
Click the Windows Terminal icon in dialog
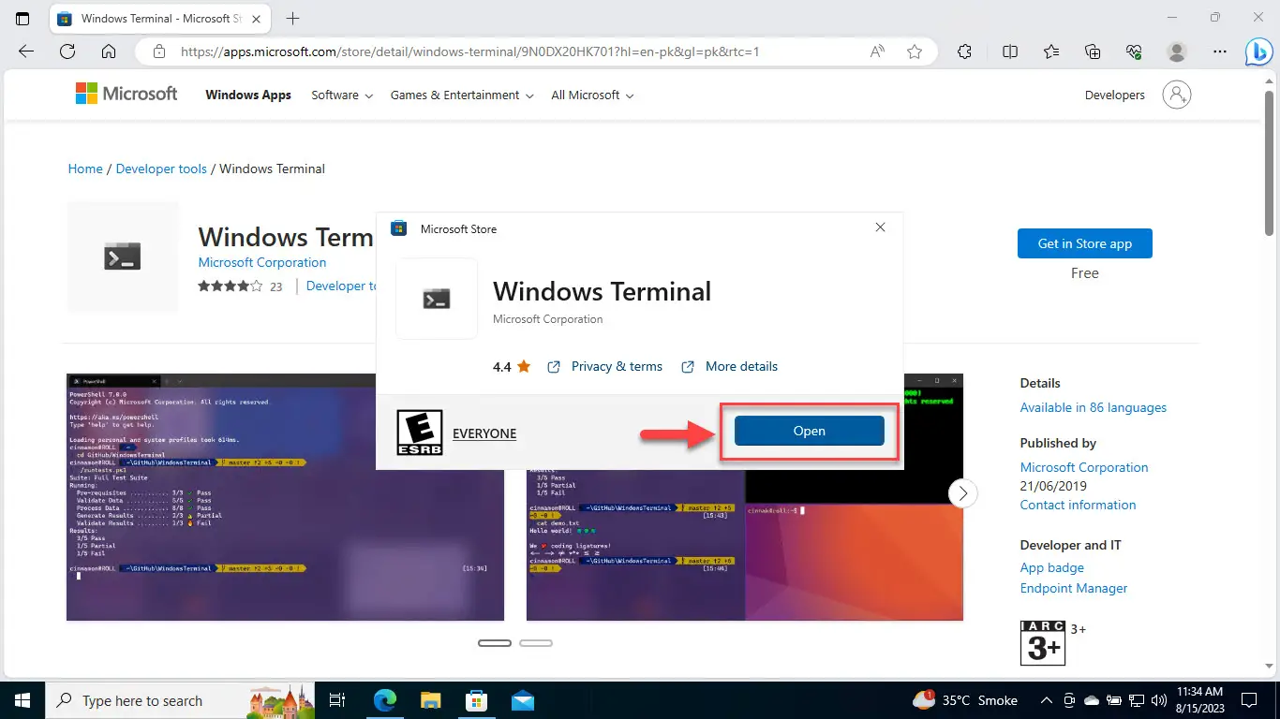[437, 298]
